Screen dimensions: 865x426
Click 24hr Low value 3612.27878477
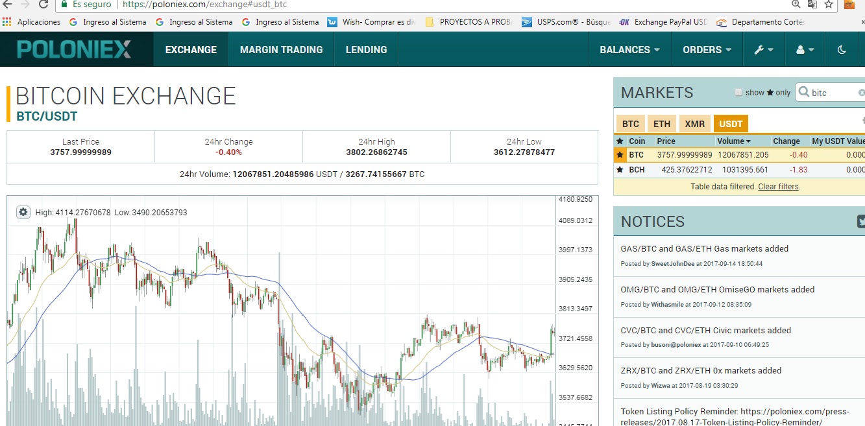point(524,152)
